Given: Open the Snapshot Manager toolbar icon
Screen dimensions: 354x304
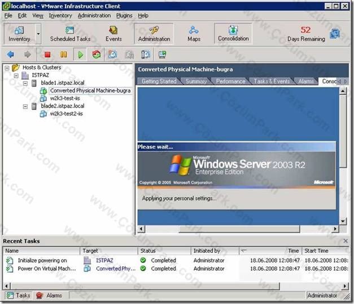Looking at the screenshot, I should [x=146, y=55].
